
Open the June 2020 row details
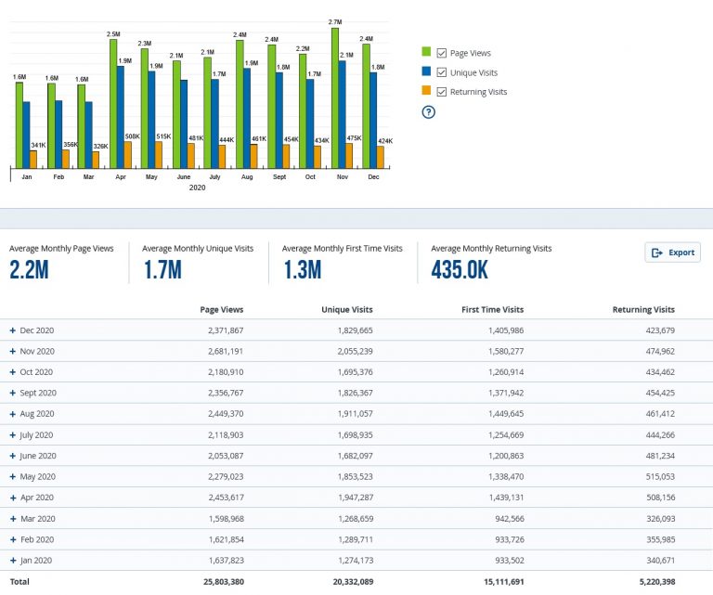[13, 456]
